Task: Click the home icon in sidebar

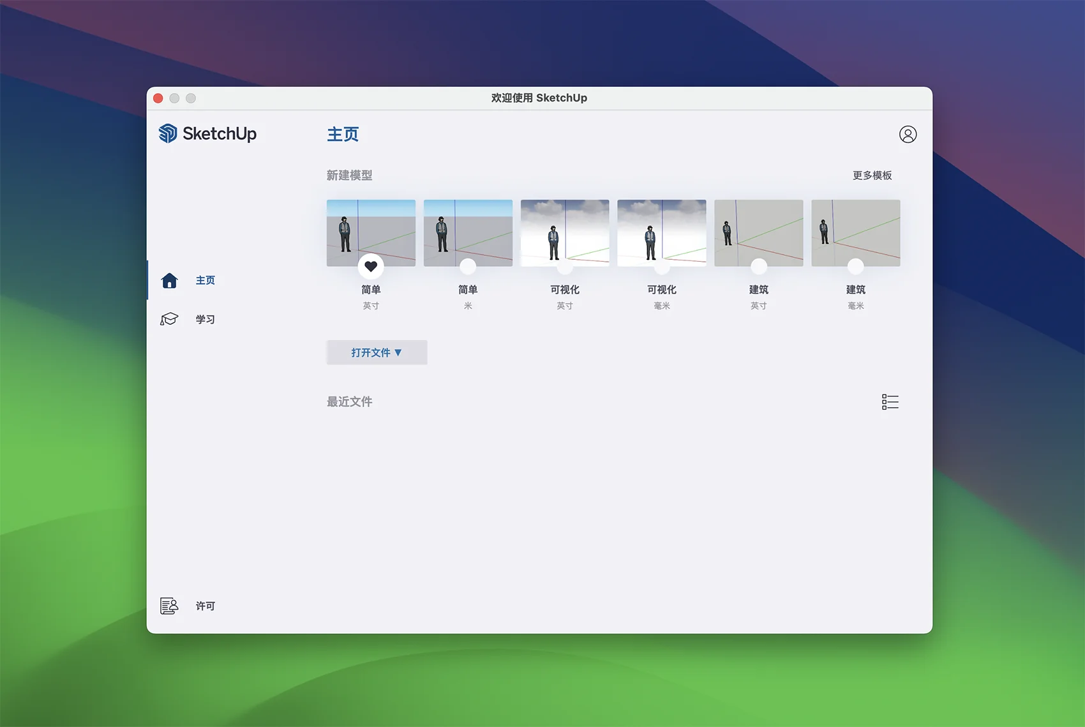Action: (169, 280)
